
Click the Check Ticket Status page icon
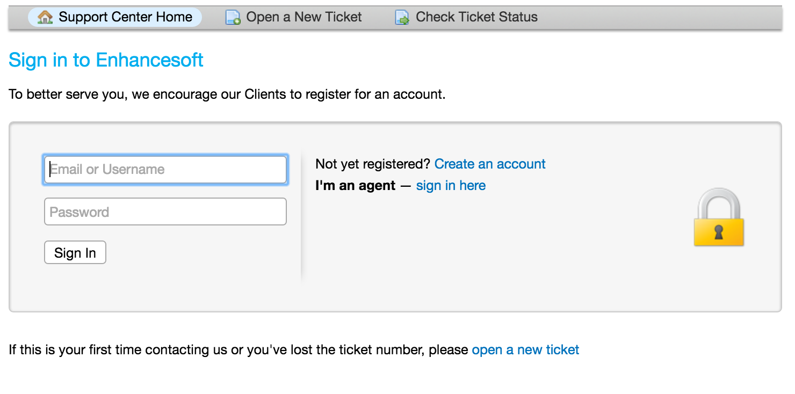click(x=402, y=18)
